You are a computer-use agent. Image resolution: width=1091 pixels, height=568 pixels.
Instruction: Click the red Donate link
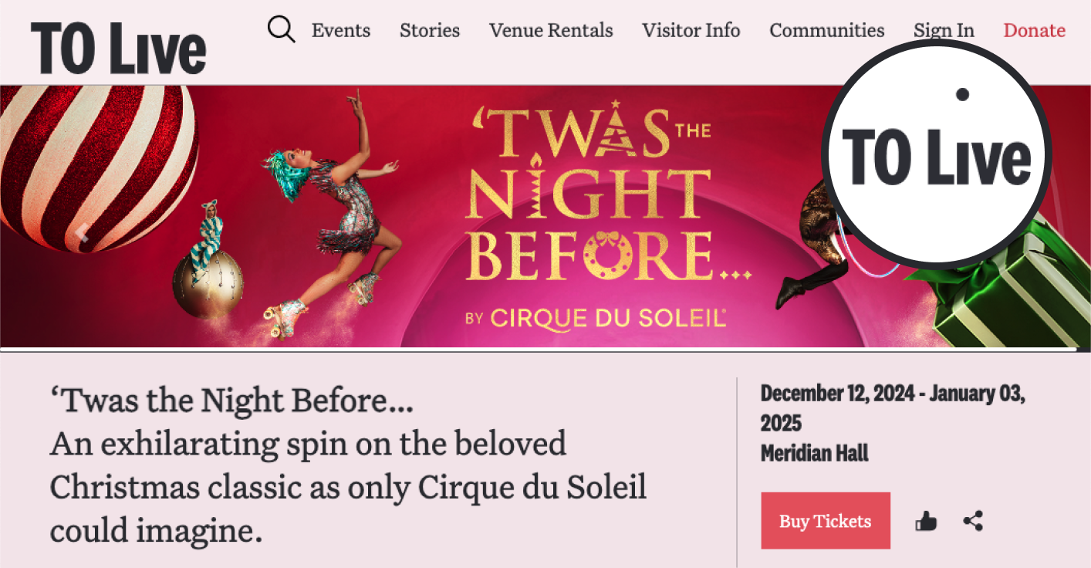(x=1034, y=31)
